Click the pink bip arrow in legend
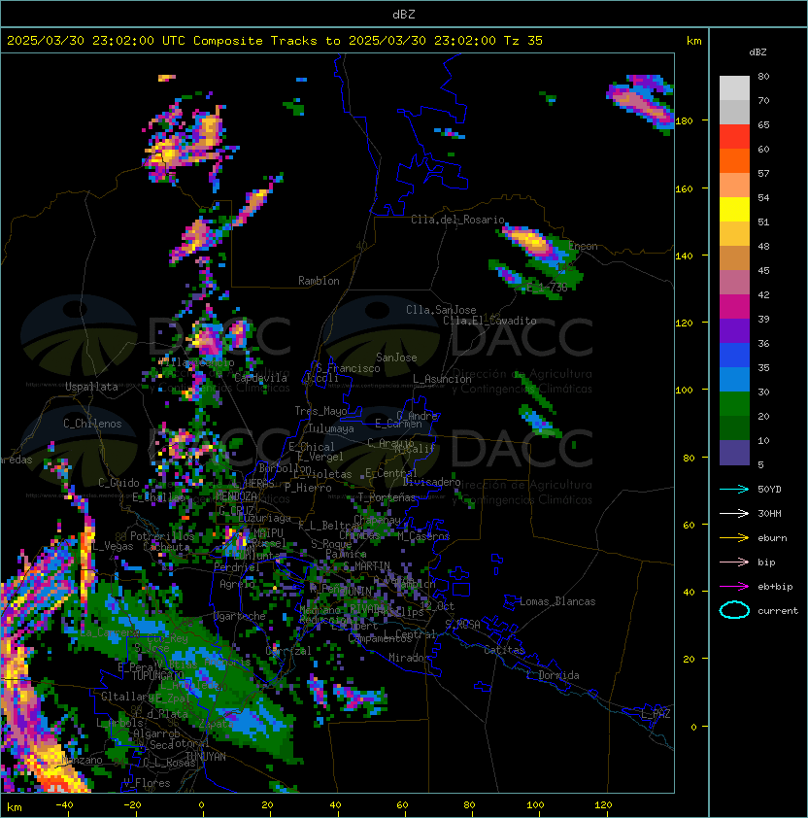 click(x=734, y=562)
